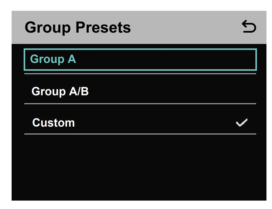Click the divider line under Custom

[140, 134]
